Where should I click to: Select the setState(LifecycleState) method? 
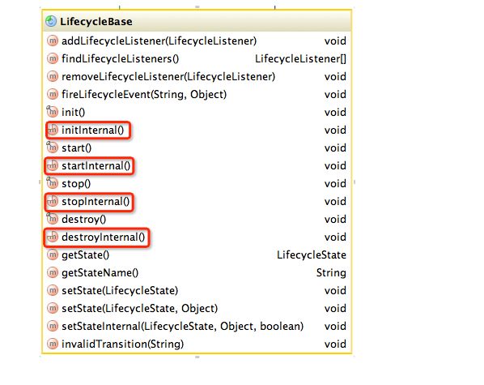pyautogui.click(x=120, y=291)
